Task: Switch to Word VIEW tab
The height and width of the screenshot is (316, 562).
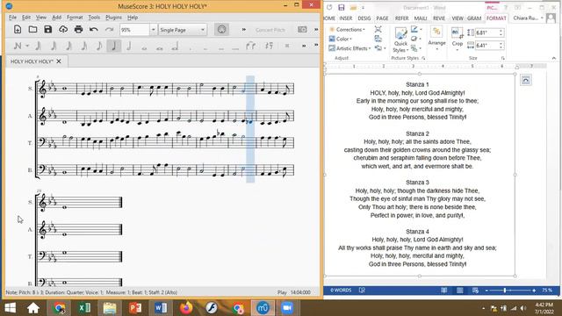Action: (457, 18)
